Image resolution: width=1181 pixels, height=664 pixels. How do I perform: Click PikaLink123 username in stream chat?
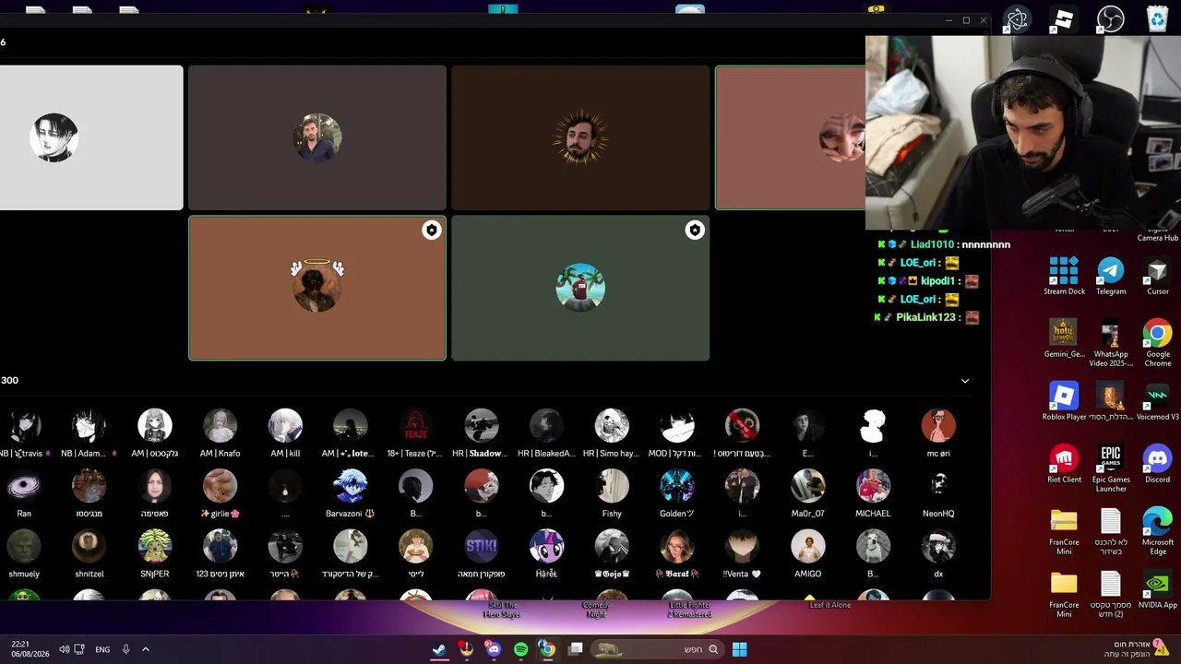pyautogui.click(x=925, y=317)
